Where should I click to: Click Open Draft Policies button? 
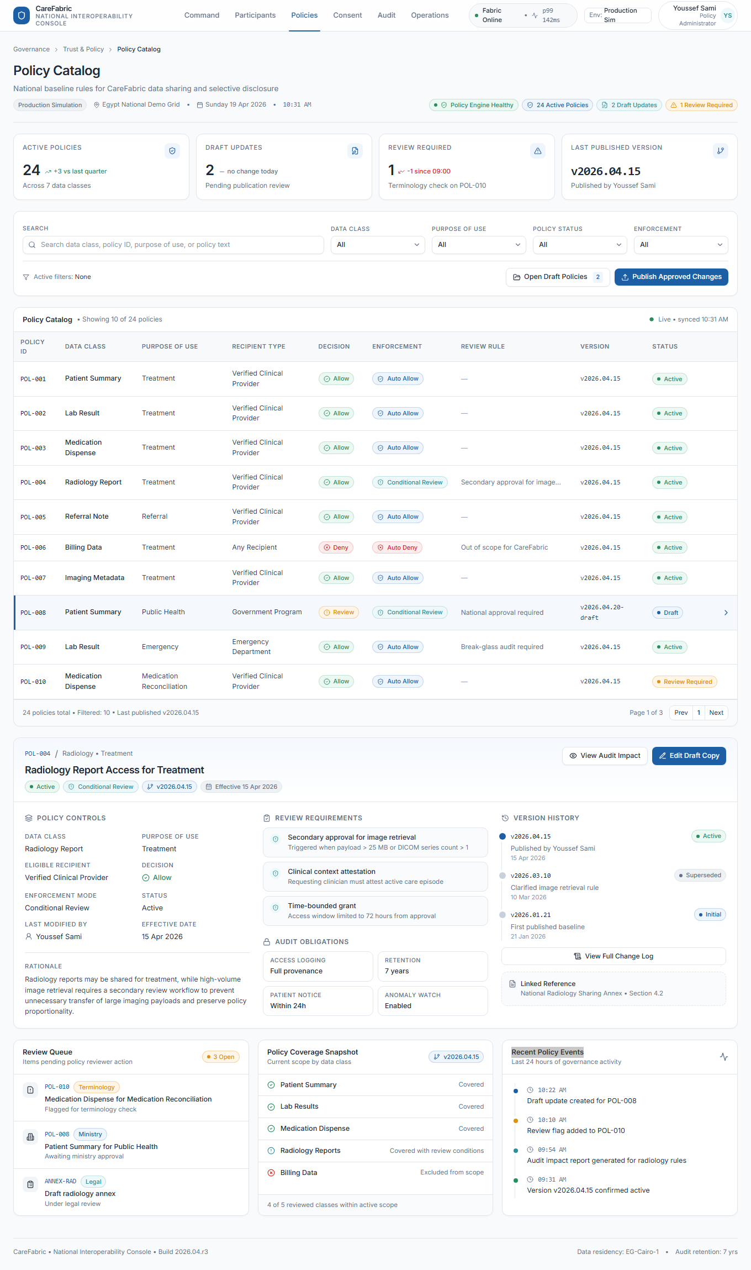[558, 277]
